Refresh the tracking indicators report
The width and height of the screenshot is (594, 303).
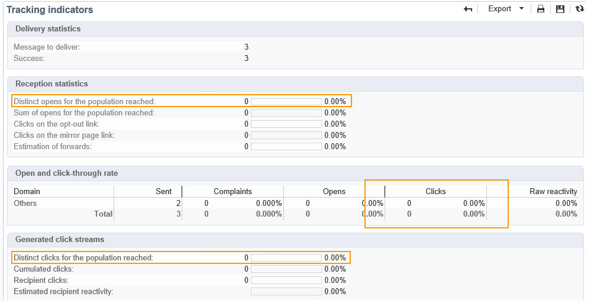(580, 9)
